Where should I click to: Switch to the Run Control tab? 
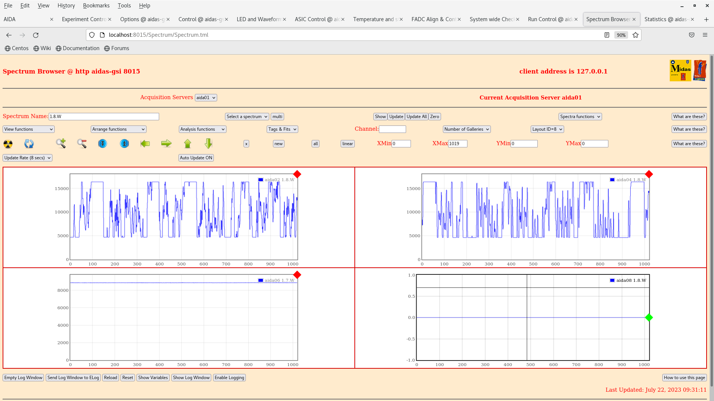(x=550, y=19)
